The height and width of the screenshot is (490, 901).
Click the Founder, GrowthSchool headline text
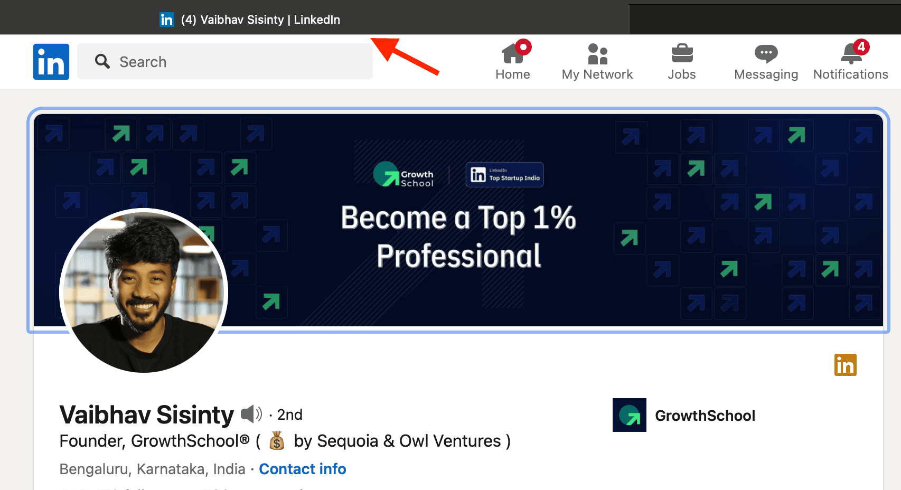click(x=285, y=441)
